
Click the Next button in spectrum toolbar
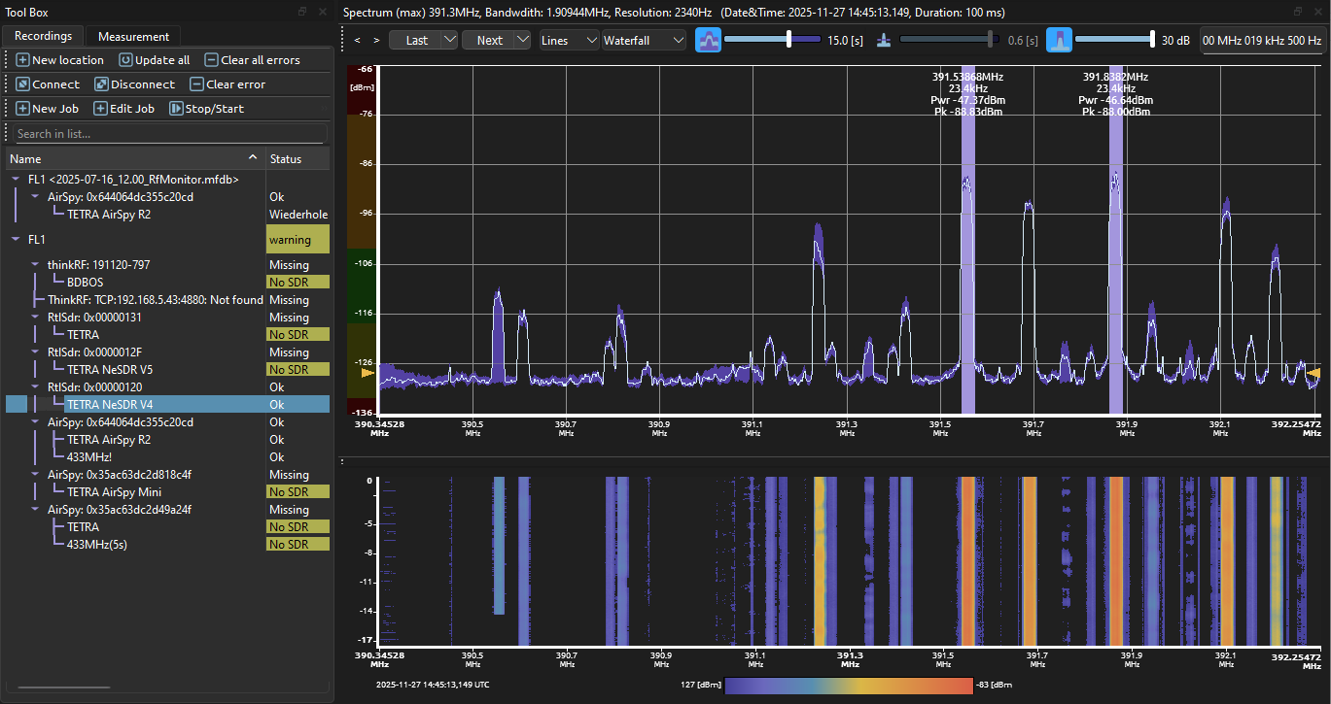click(489, 40)
